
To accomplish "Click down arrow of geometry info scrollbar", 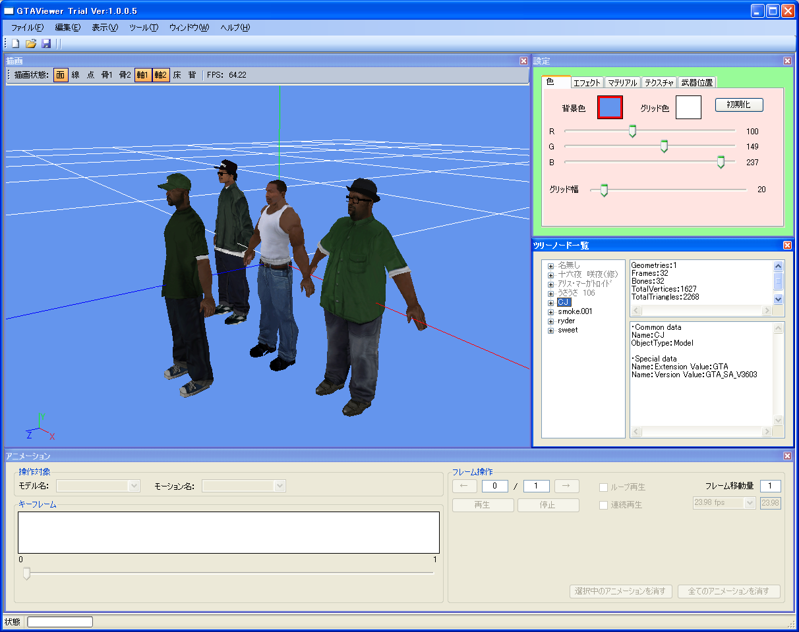I will click(779, 298).
